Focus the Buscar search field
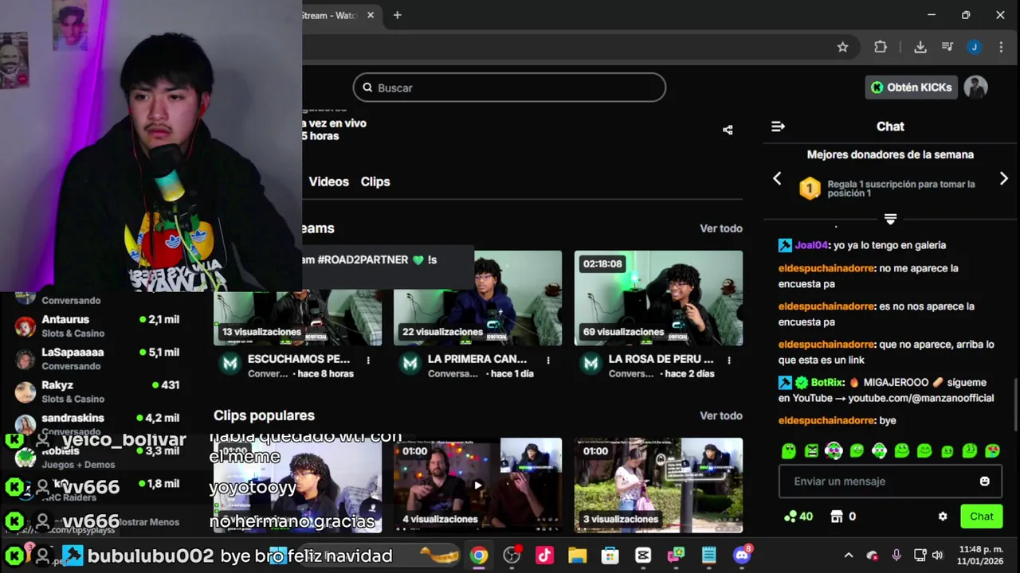This screenshot has width=1020, height=573. click(x=509, y=88)
